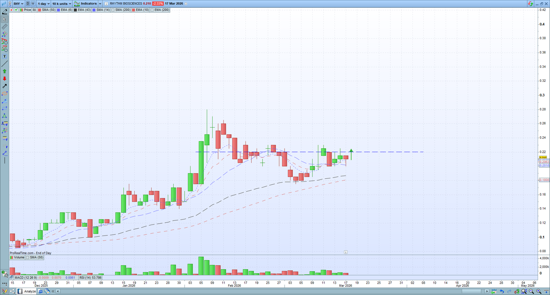This screenshot has width=550, height=295.
Task: Select the triangle drawing tool
Action: pos(5,116)
